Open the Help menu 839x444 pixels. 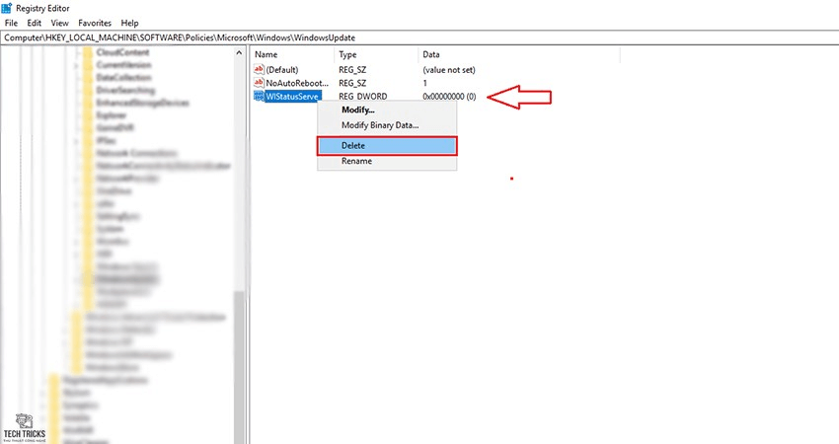click(x=129, y=23)
